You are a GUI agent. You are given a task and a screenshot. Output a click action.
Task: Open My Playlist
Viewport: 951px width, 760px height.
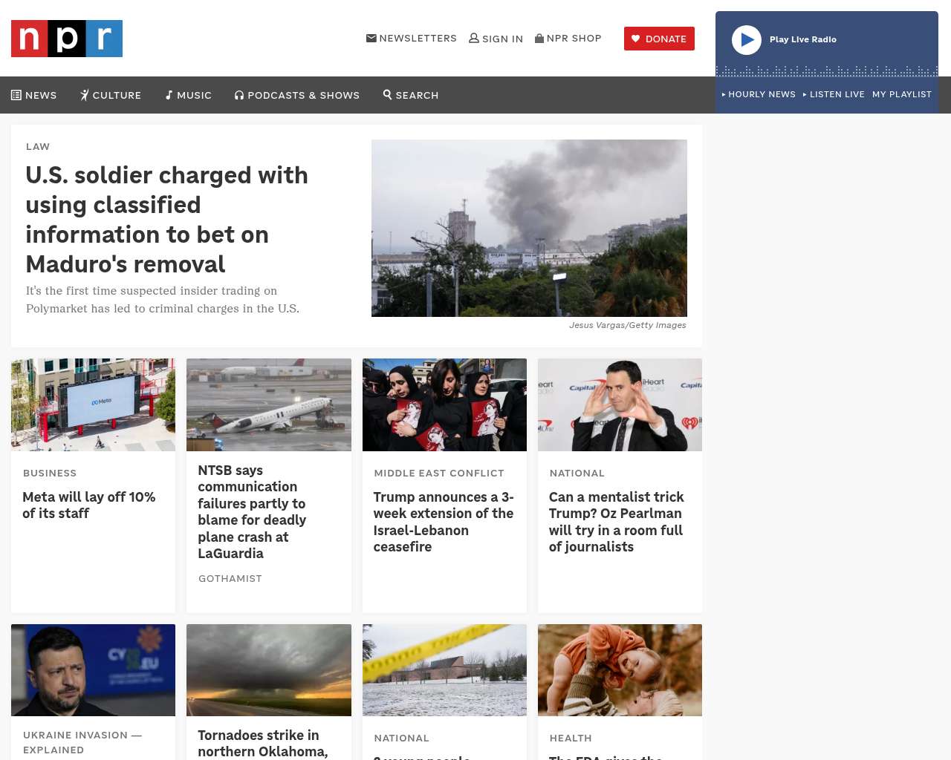(x=902, y=94)
